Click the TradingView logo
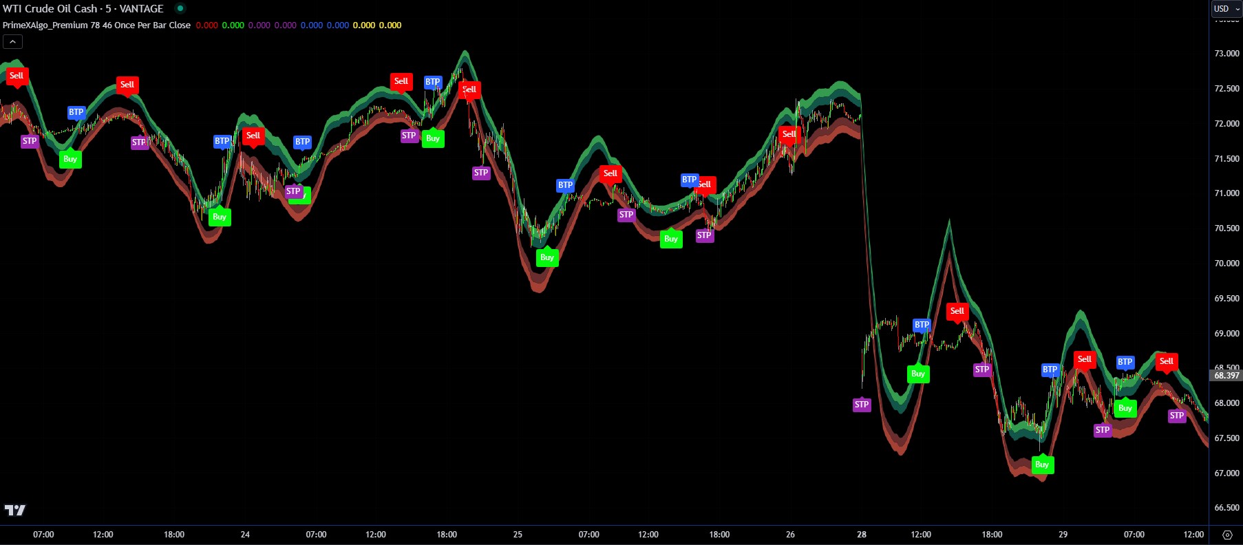1243x545 pixels. coord(14,510)
